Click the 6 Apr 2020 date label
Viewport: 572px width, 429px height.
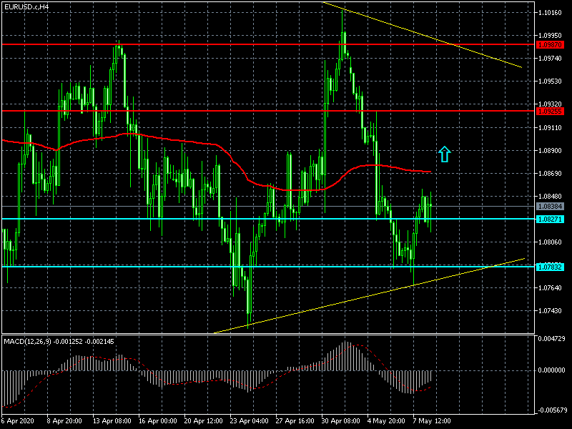(x=19, y=420)
